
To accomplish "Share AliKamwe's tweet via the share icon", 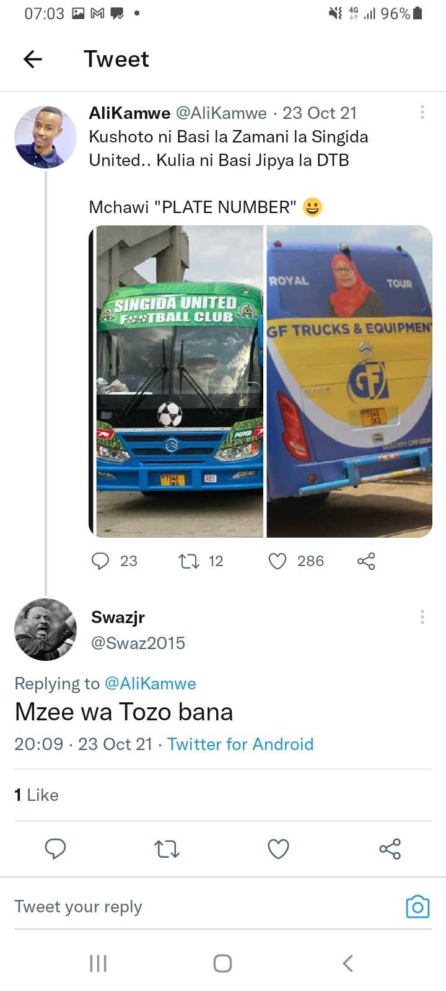I will [x=366, y=561].
